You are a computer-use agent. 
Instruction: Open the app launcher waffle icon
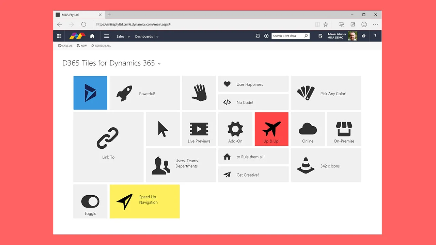(59, 36)
